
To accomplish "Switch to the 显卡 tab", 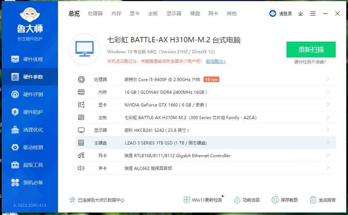I will [135, 14].
